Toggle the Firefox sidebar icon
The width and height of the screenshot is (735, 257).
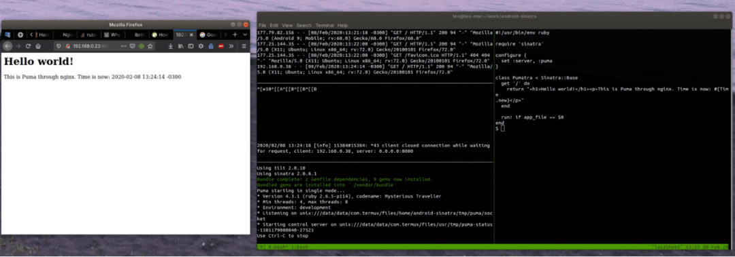coord(191,46)
